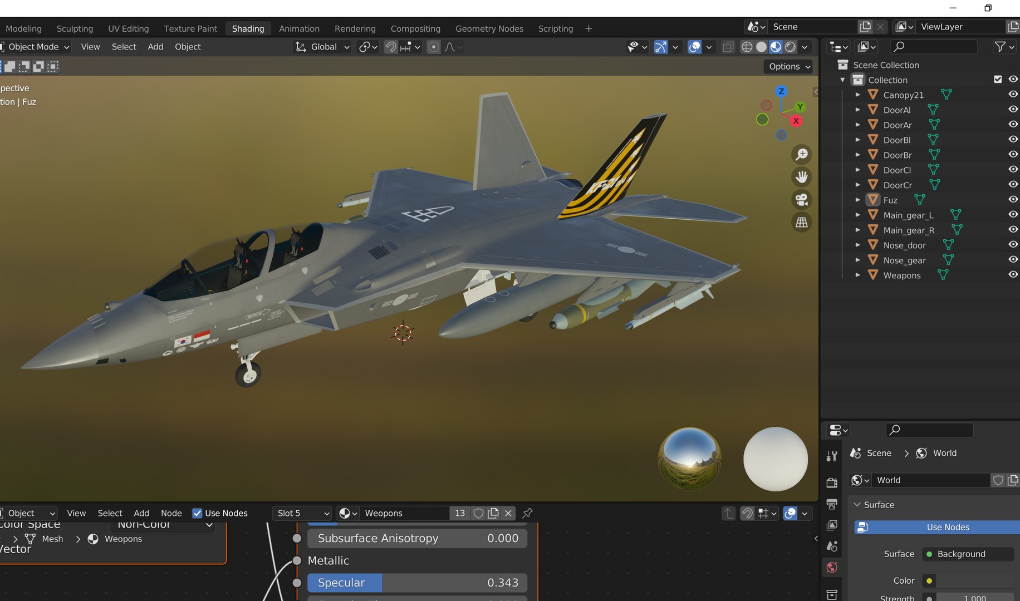Hide Nose_gear in viewport
This screenshot has width=1020, height=601.
click(x=1013, y=260)
